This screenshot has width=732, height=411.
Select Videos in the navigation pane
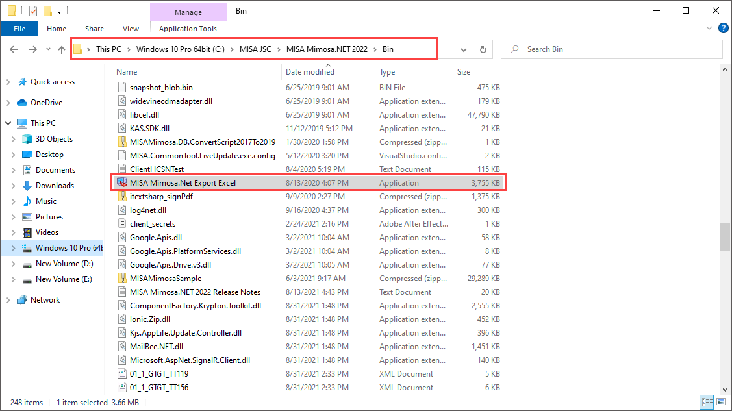(x=47, y=232)
